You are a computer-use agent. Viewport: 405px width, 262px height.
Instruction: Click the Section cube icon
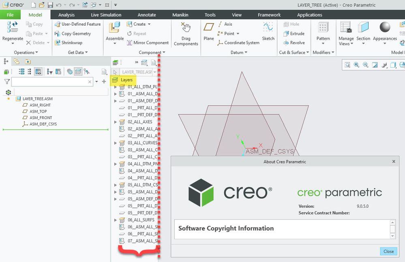click(x=363, y=27)
